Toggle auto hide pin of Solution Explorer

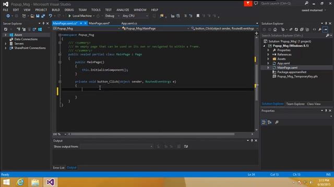pyautogui.click(x=326, y=23)
